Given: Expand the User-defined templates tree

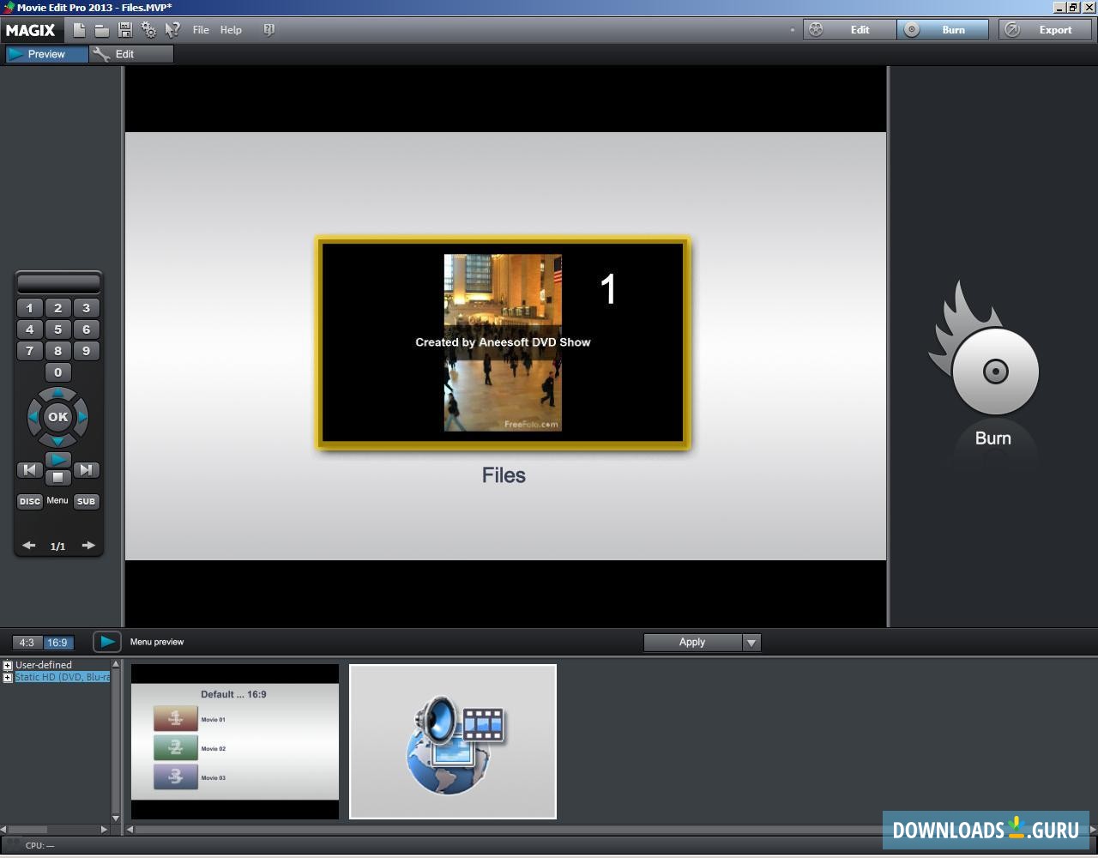Looking at the screenshot, I should point(7,665).
